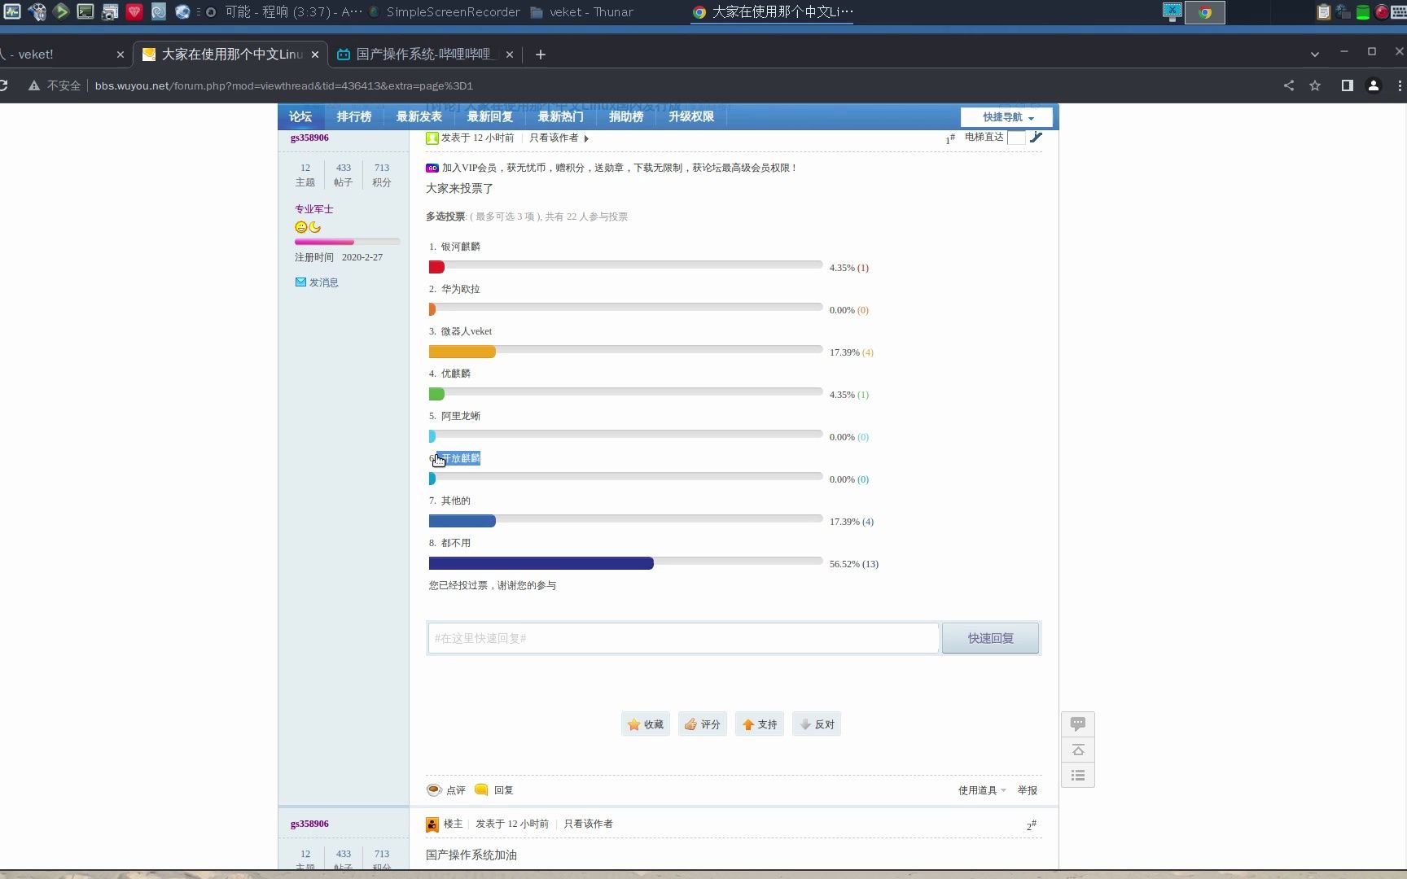Switch to the veket - Thunar window
The width and height of the screenshot is (1407, 879).
[x=581, y=12]
